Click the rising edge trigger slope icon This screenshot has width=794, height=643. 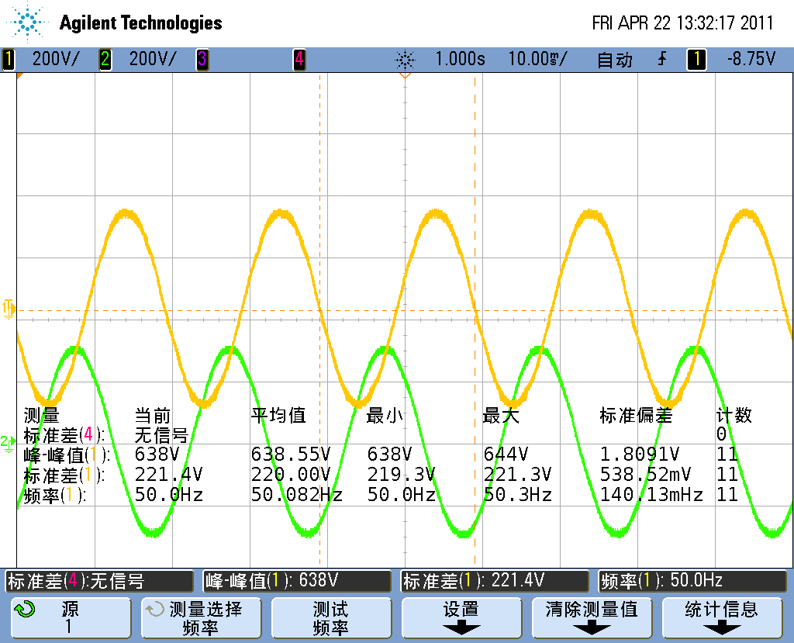point(661,59)
